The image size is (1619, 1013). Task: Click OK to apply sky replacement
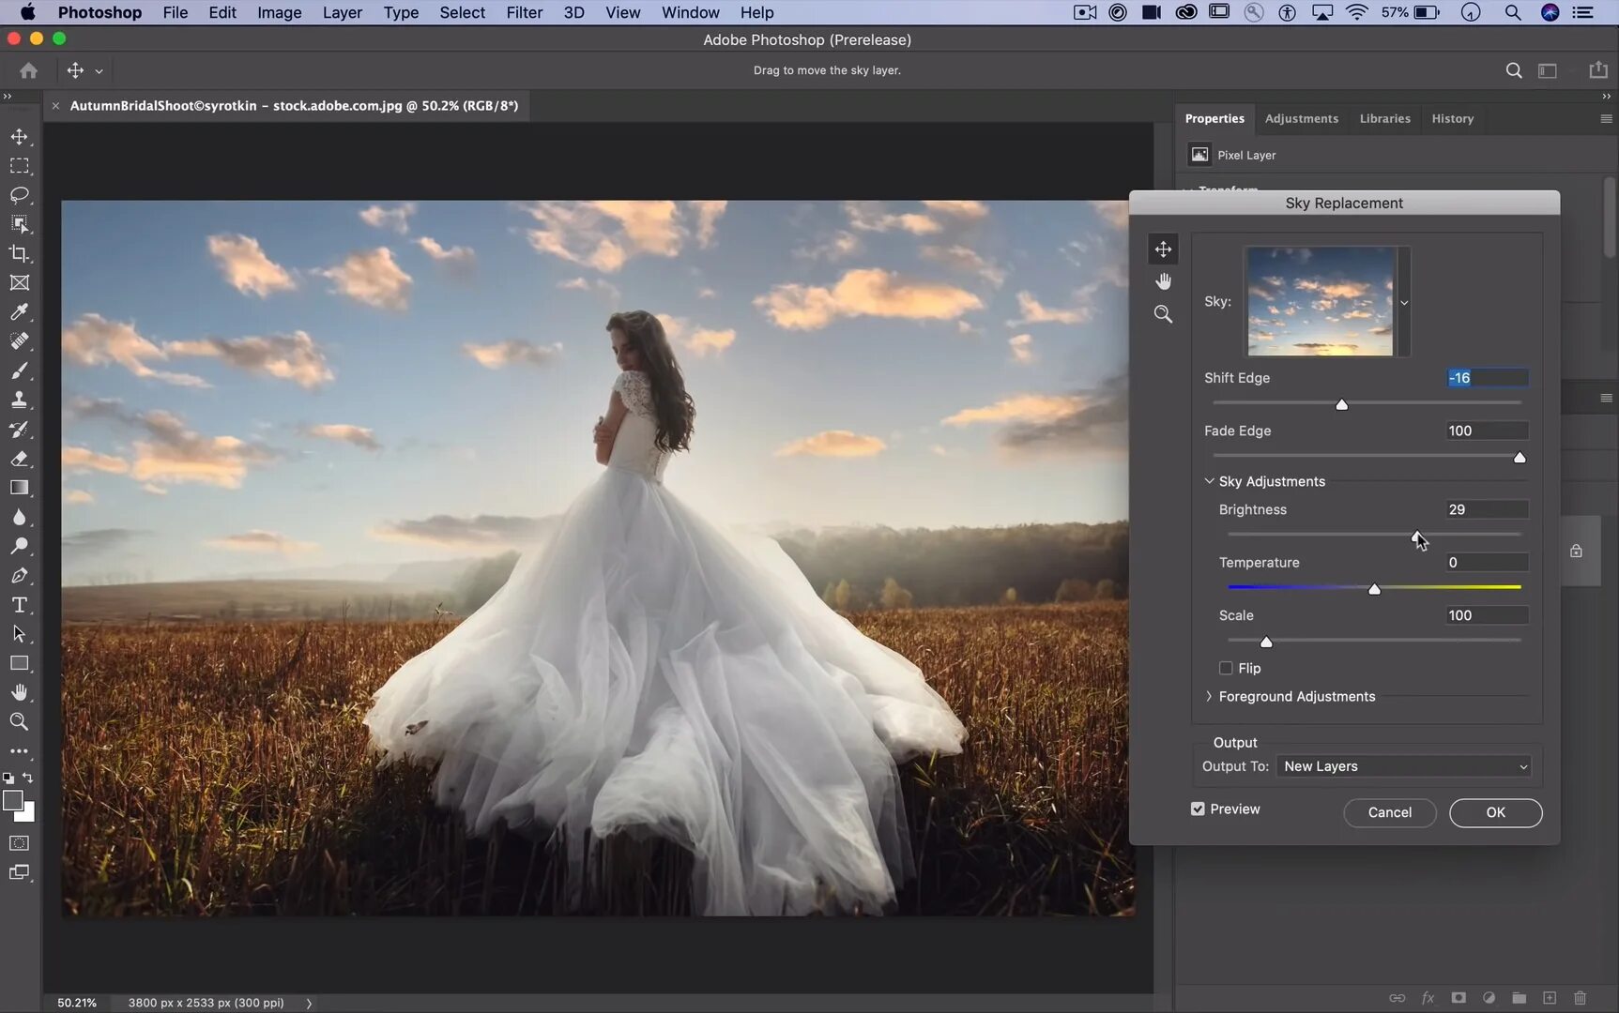(1495, 812)
